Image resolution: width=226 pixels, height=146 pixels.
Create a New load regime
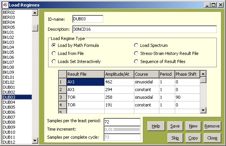(193, 126)
